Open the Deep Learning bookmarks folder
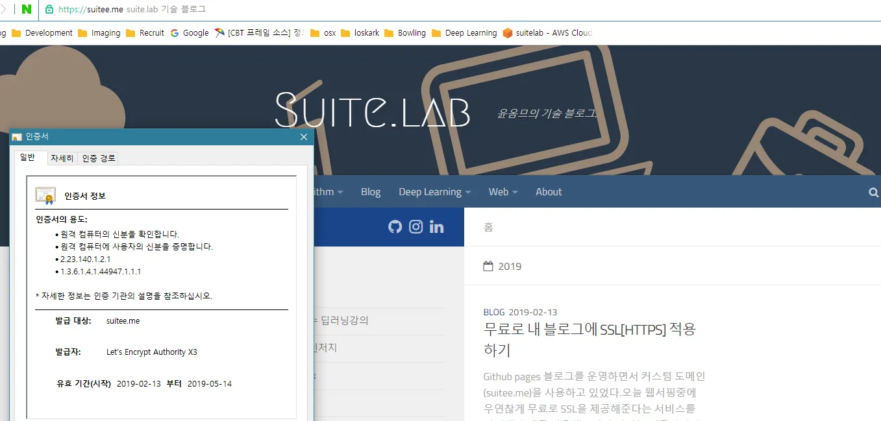 point(464,33)
